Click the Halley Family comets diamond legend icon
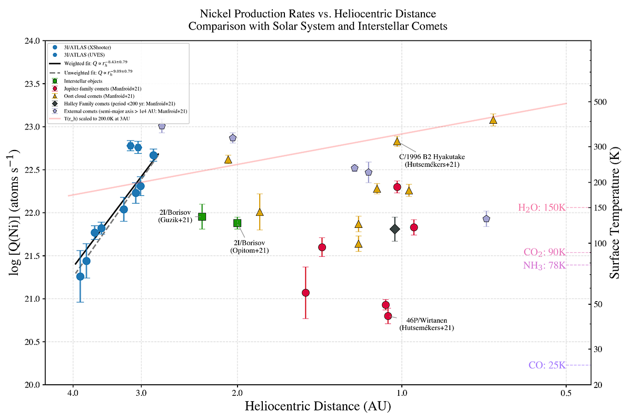This screenshot has width=632, height=419. (x=55, y=104)
